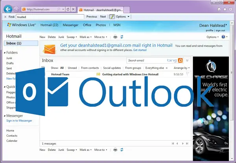Open Hotmail Options dropdown

(212, 37)
